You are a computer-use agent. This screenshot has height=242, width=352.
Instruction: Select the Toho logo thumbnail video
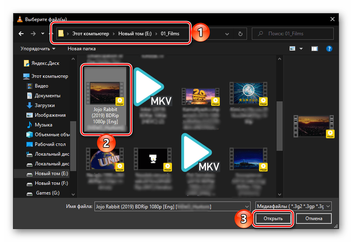tap(248, 94)
